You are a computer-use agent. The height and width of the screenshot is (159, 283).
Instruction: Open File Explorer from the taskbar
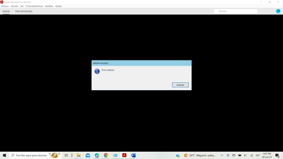(x=79, y=155)
